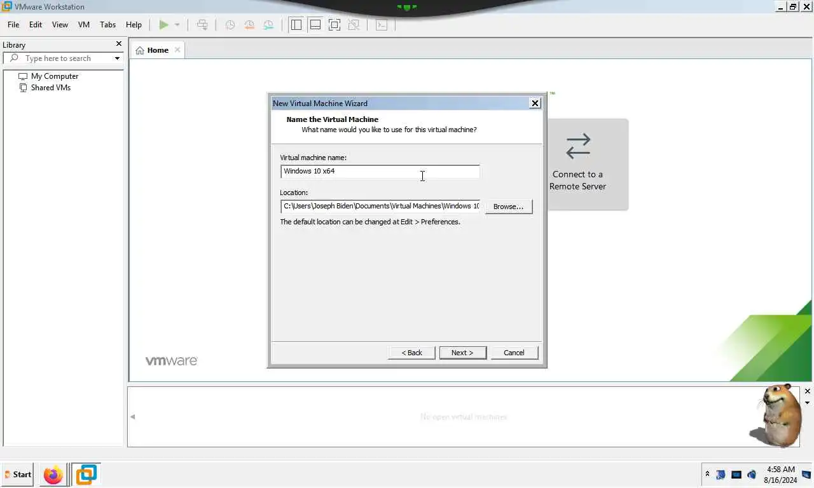Click the display monitor tray icon

click(736, 475)
